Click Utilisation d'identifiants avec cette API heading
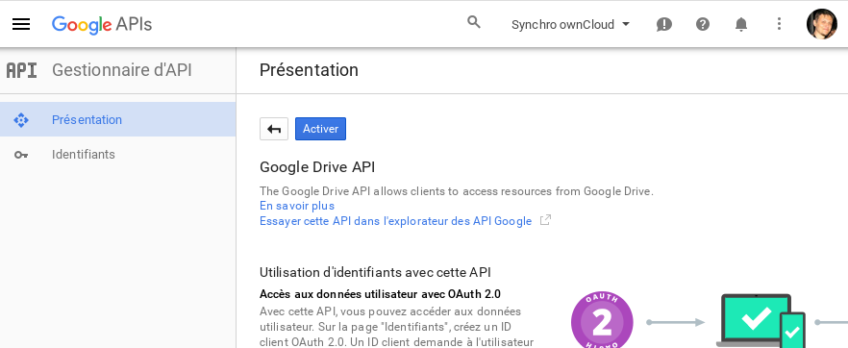This screenshot has width=848, height=348. (x=375, y=272)
